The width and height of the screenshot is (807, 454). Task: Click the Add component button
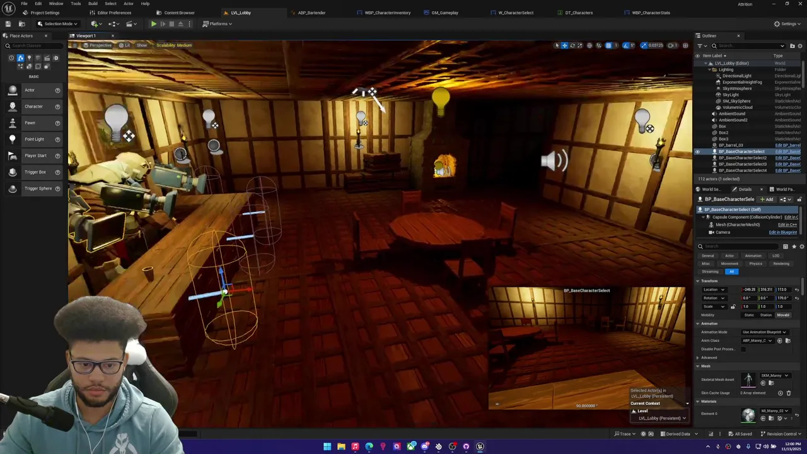tap(767, 199)
